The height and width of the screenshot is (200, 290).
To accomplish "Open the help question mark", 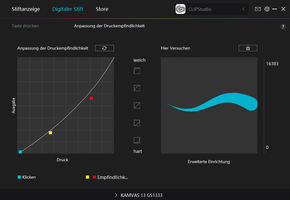I will pos(283,27).
